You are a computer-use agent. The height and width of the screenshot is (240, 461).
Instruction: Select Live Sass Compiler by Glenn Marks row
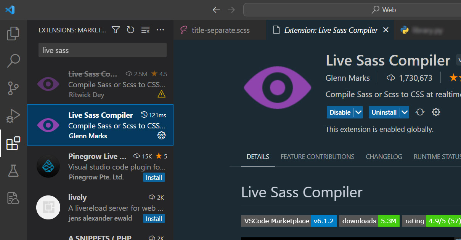[100, 125]
